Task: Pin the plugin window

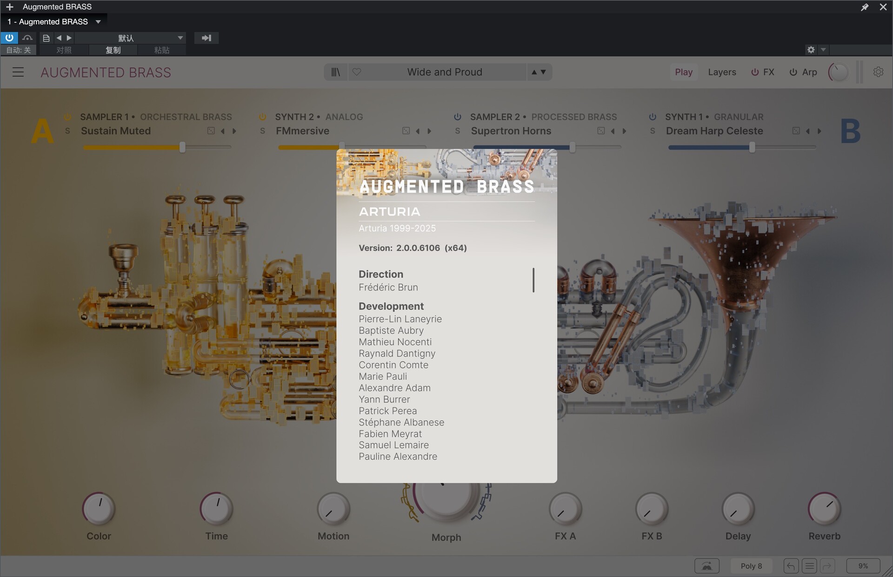Action: coord(865,7)
